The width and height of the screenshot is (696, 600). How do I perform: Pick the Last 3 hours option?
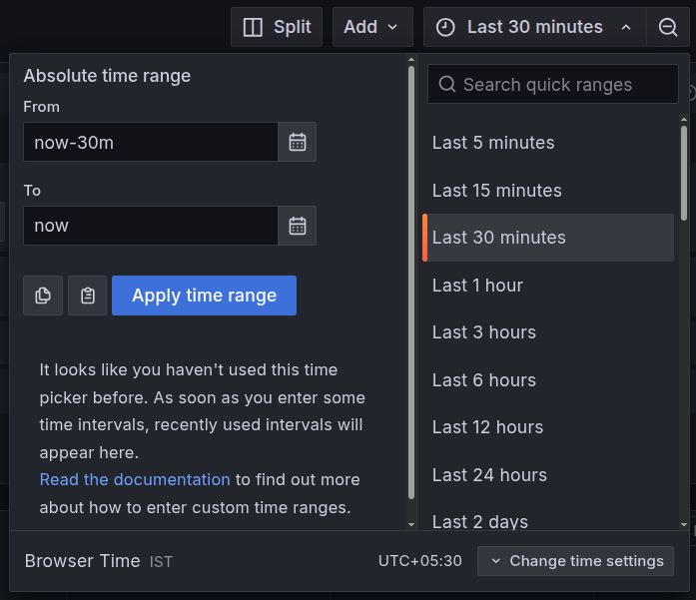click(484, 332)
